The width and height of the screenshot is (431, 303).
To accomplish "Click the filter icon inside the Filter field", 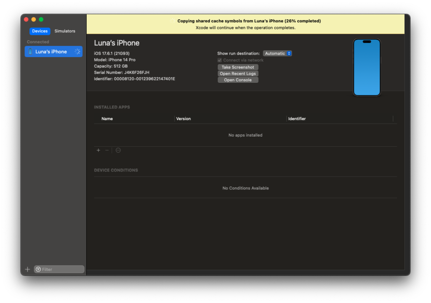I will pos(38,269).
